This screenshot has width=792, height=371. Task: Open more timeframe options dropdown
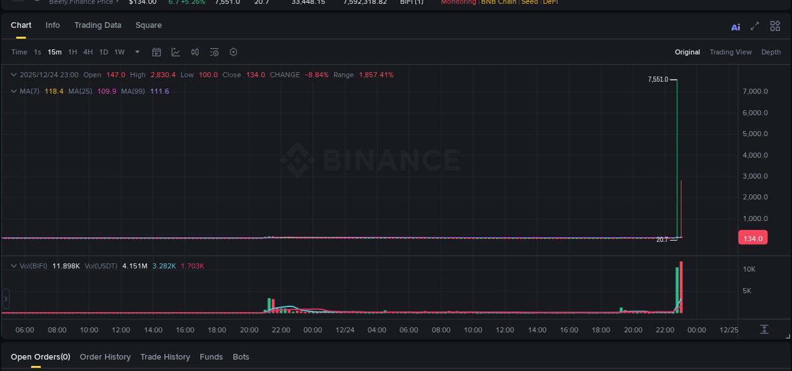point(137,52)
